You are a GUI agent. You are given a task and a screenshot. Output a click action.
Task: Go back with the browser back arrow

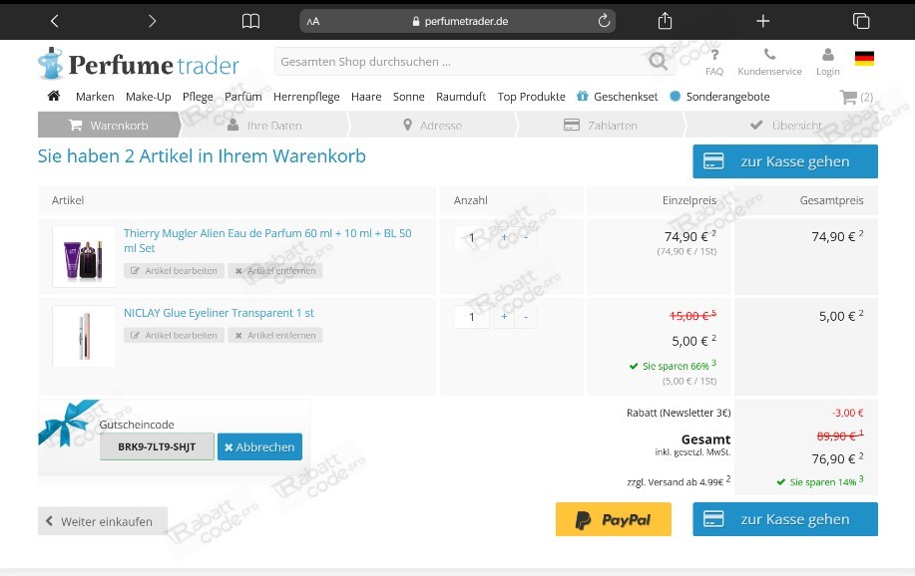[x=54, y=21]
